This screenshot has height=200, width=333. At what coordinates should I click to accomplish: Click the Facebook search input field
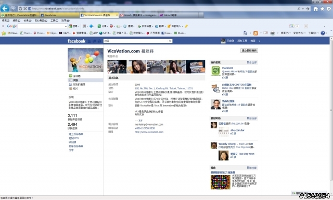tap(136, 41)
